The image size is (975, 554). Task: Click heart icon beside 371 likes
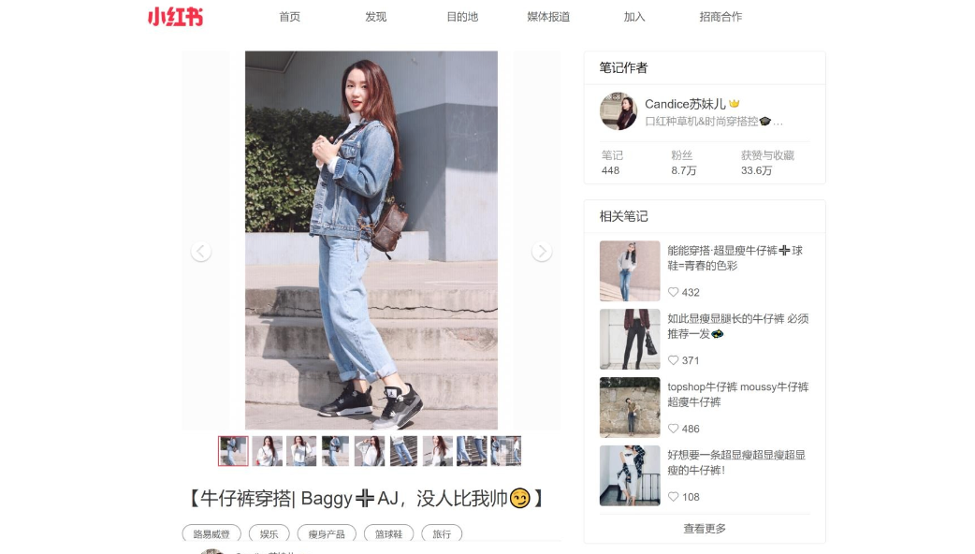[673, 360]
